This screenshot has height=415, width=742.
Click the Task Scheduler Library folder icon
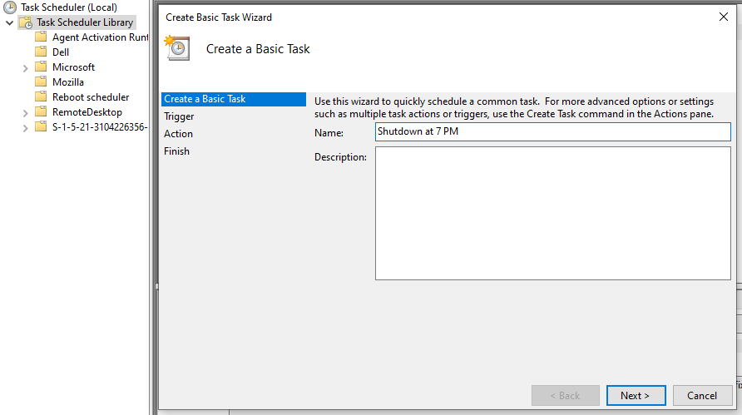[26, 22]
